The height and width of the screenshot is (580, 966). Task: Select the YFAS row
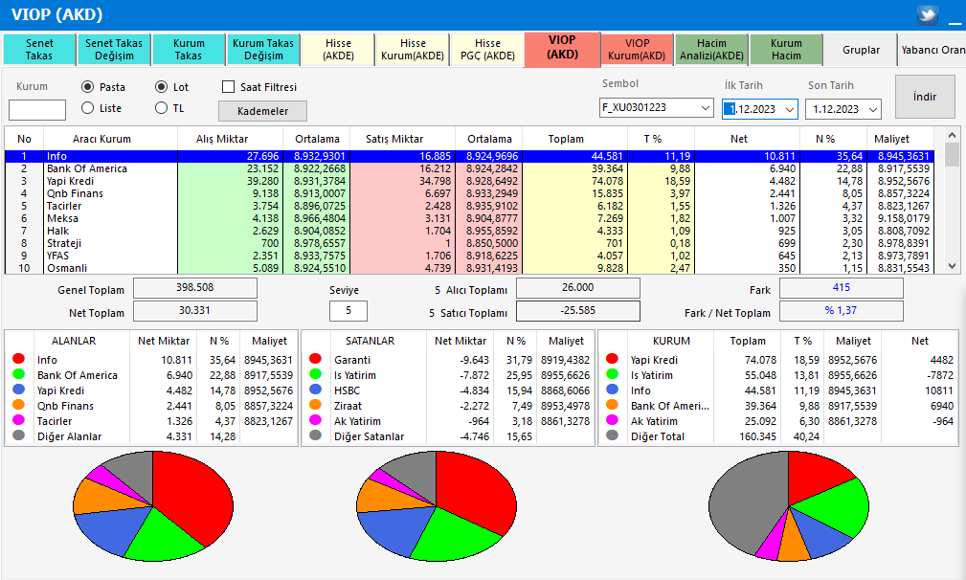(x=469, y=256)
